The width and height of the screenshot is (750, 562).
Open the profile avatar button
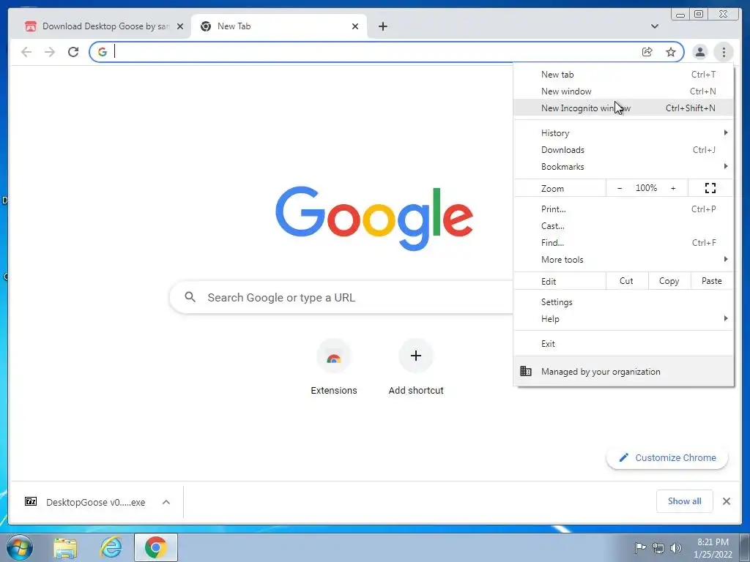pos(699,52)
